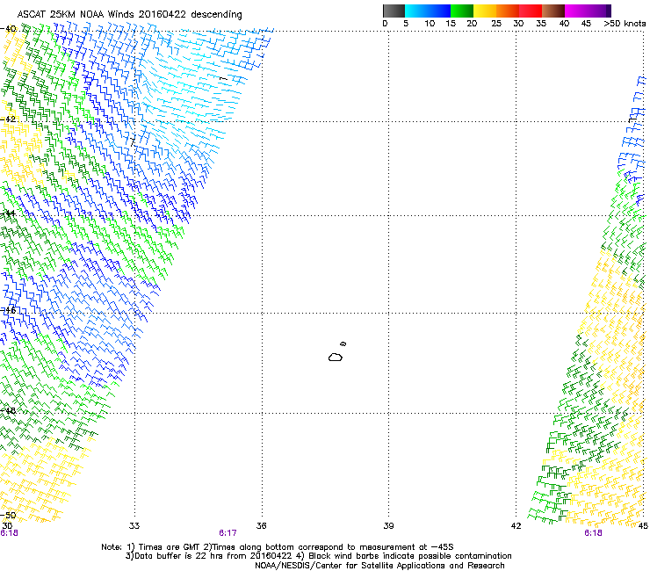Click the black contaminated wind barb near 35E, -41
Image resolution: width=650 pixels, height=571 pixels.
[x=223, y=78]
